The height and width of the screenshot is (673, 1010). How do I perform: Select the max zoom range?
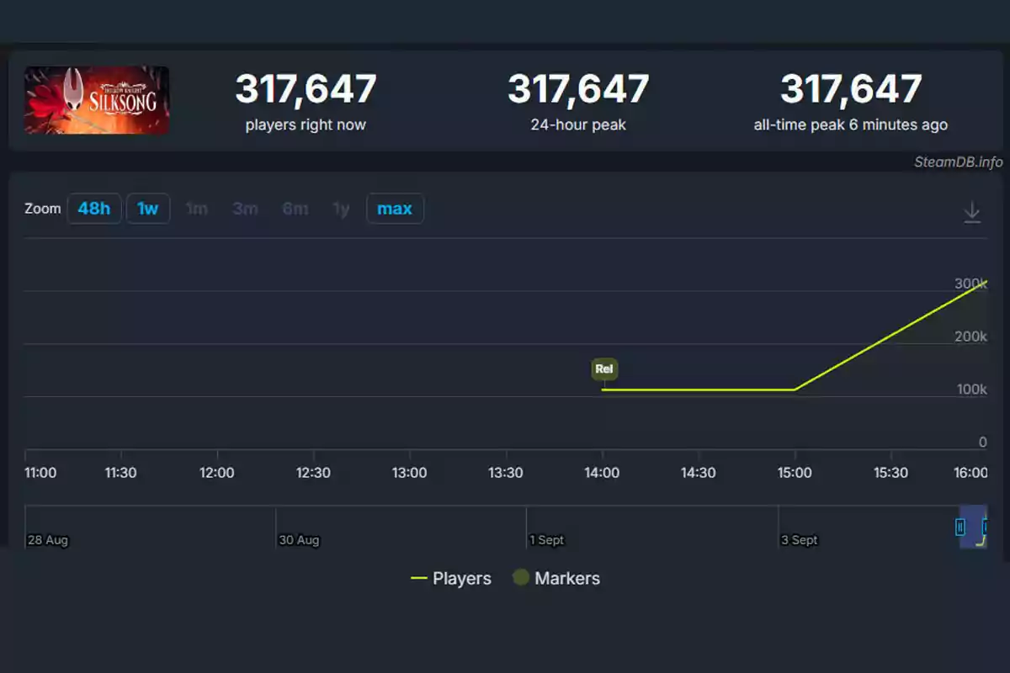click(395, 209)
